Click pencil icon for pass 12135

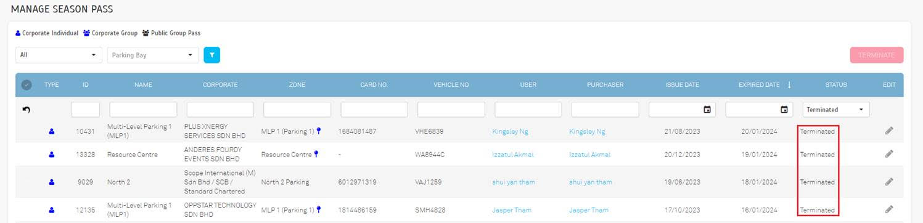888,209
